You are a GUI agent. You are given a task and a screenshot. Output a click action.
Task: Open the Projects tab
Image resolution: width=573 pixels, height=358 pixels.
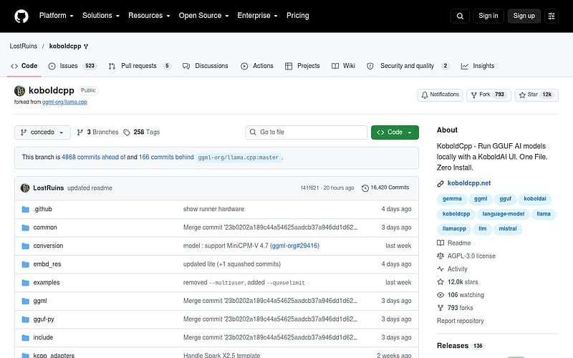tap(302, 66)
